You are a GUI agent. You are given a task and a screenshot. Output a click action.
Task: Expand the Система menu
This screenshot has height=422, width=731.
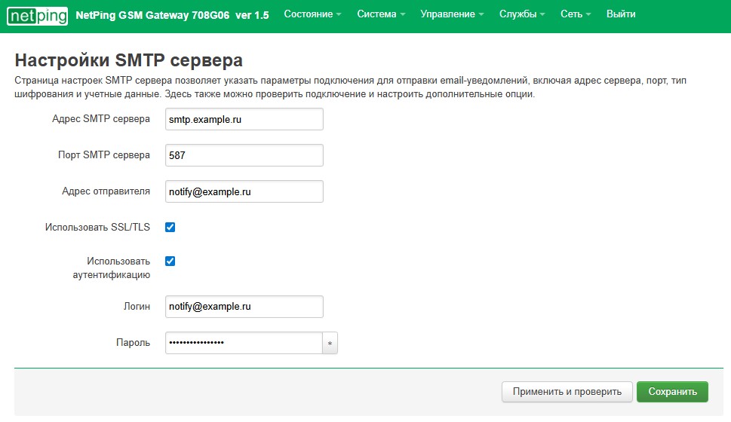pyautogui.click(x=381, y=14)
